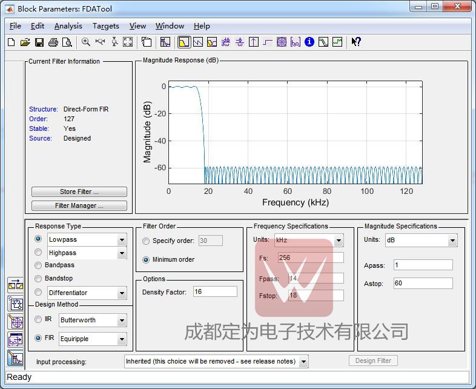This screenshot has width=476, height=389.
Task: Show the Magnitude Response Estimate
Action: coord(323,42)
